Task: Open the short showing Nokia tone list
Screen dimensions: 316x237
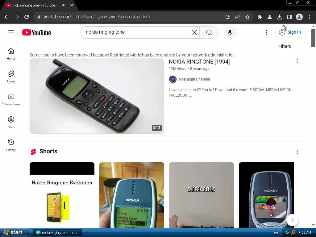Action: 131,195
